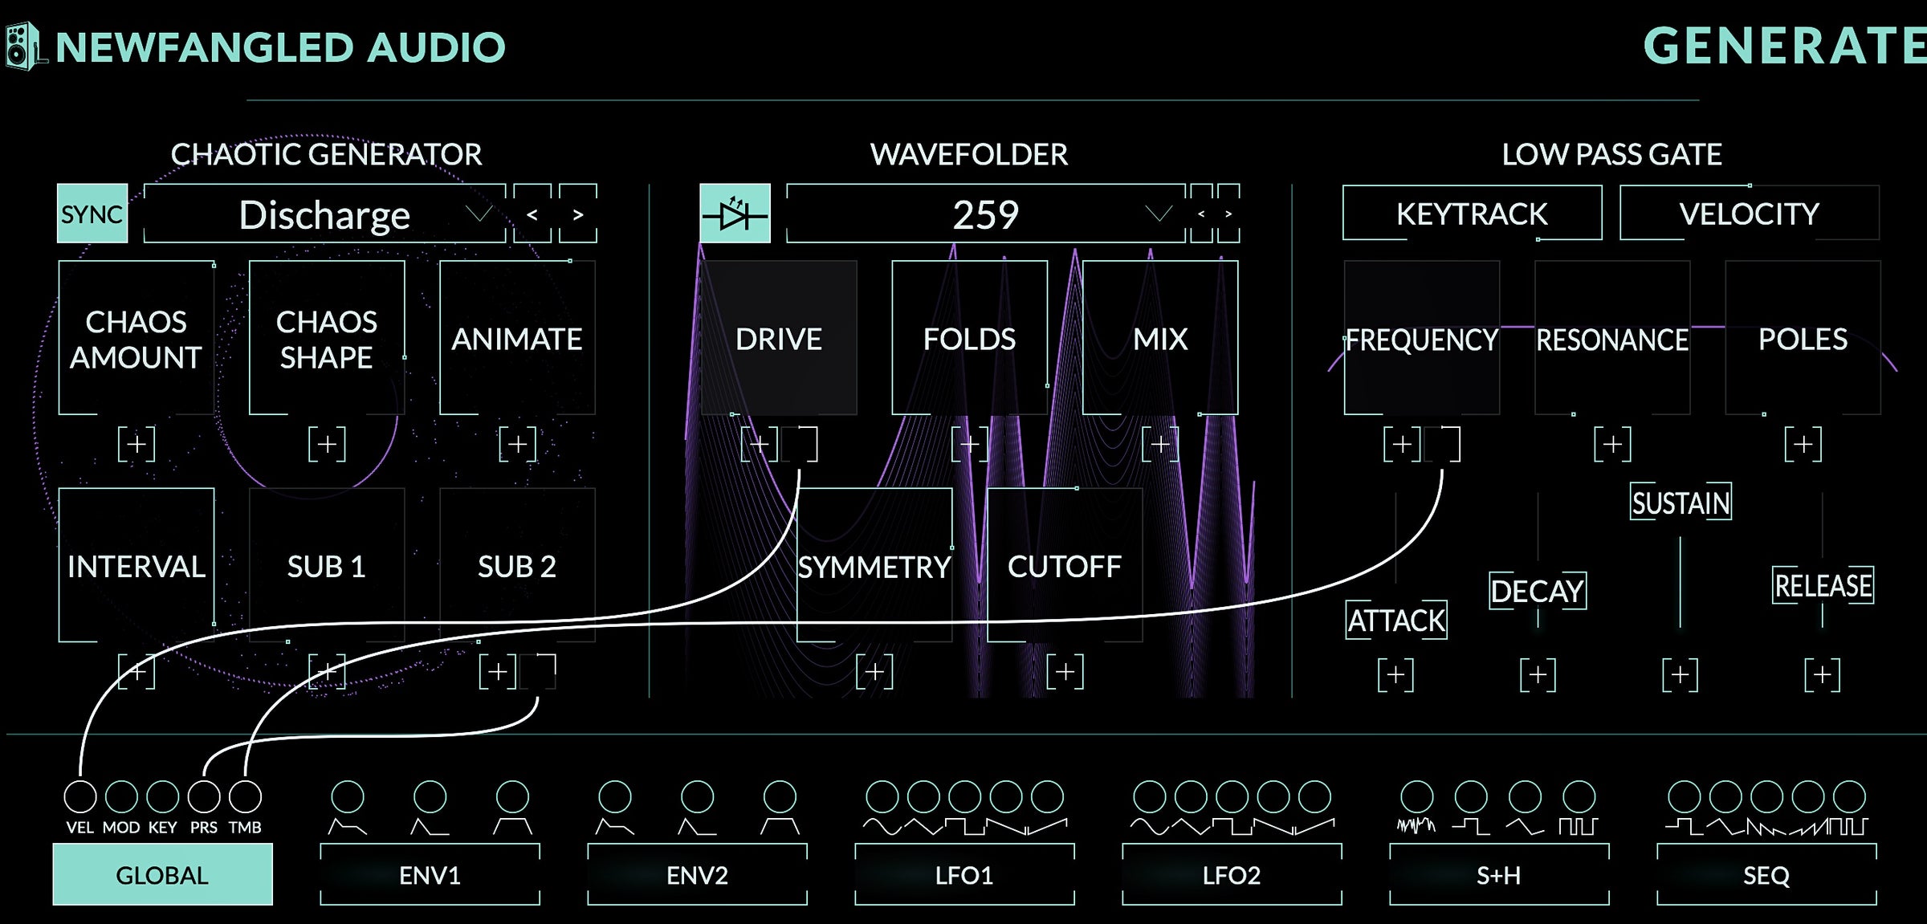Add modulation slot under CHAOS AMOUNT

pyautogui.click(x=136, y=444)
